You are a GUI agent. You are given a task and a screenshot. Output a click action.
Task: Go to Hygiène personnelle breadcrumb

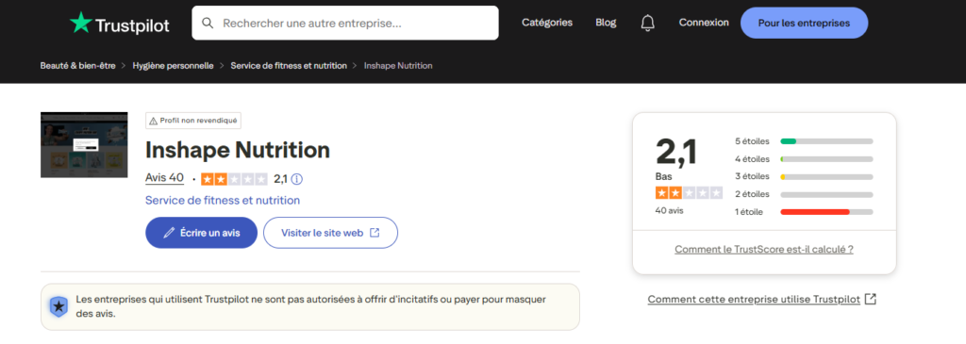click(x=174, y=65)
